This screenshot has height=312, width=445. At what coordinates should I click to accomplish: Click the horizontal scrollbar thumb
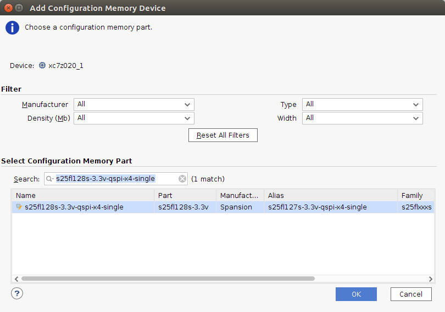168,279
